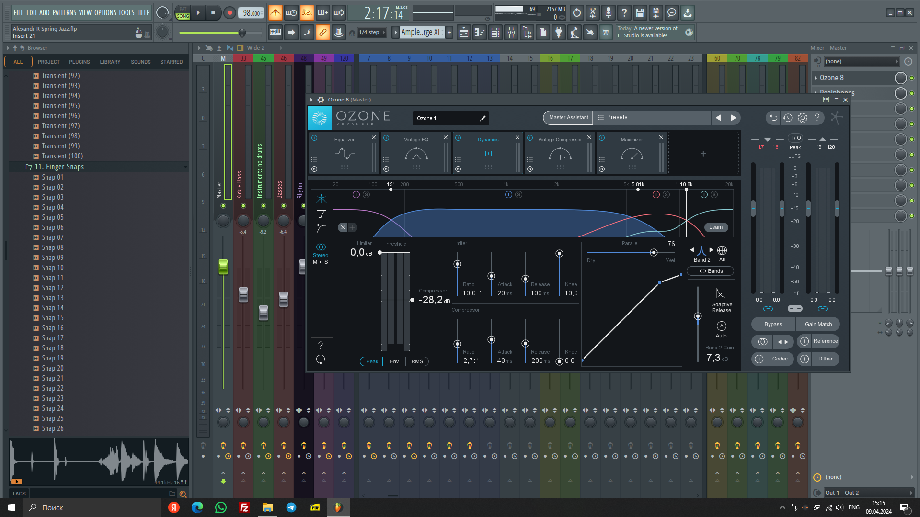920x517 pixels.
Task: Open the bottom (none) input dropdown
Action: [868, 477]
